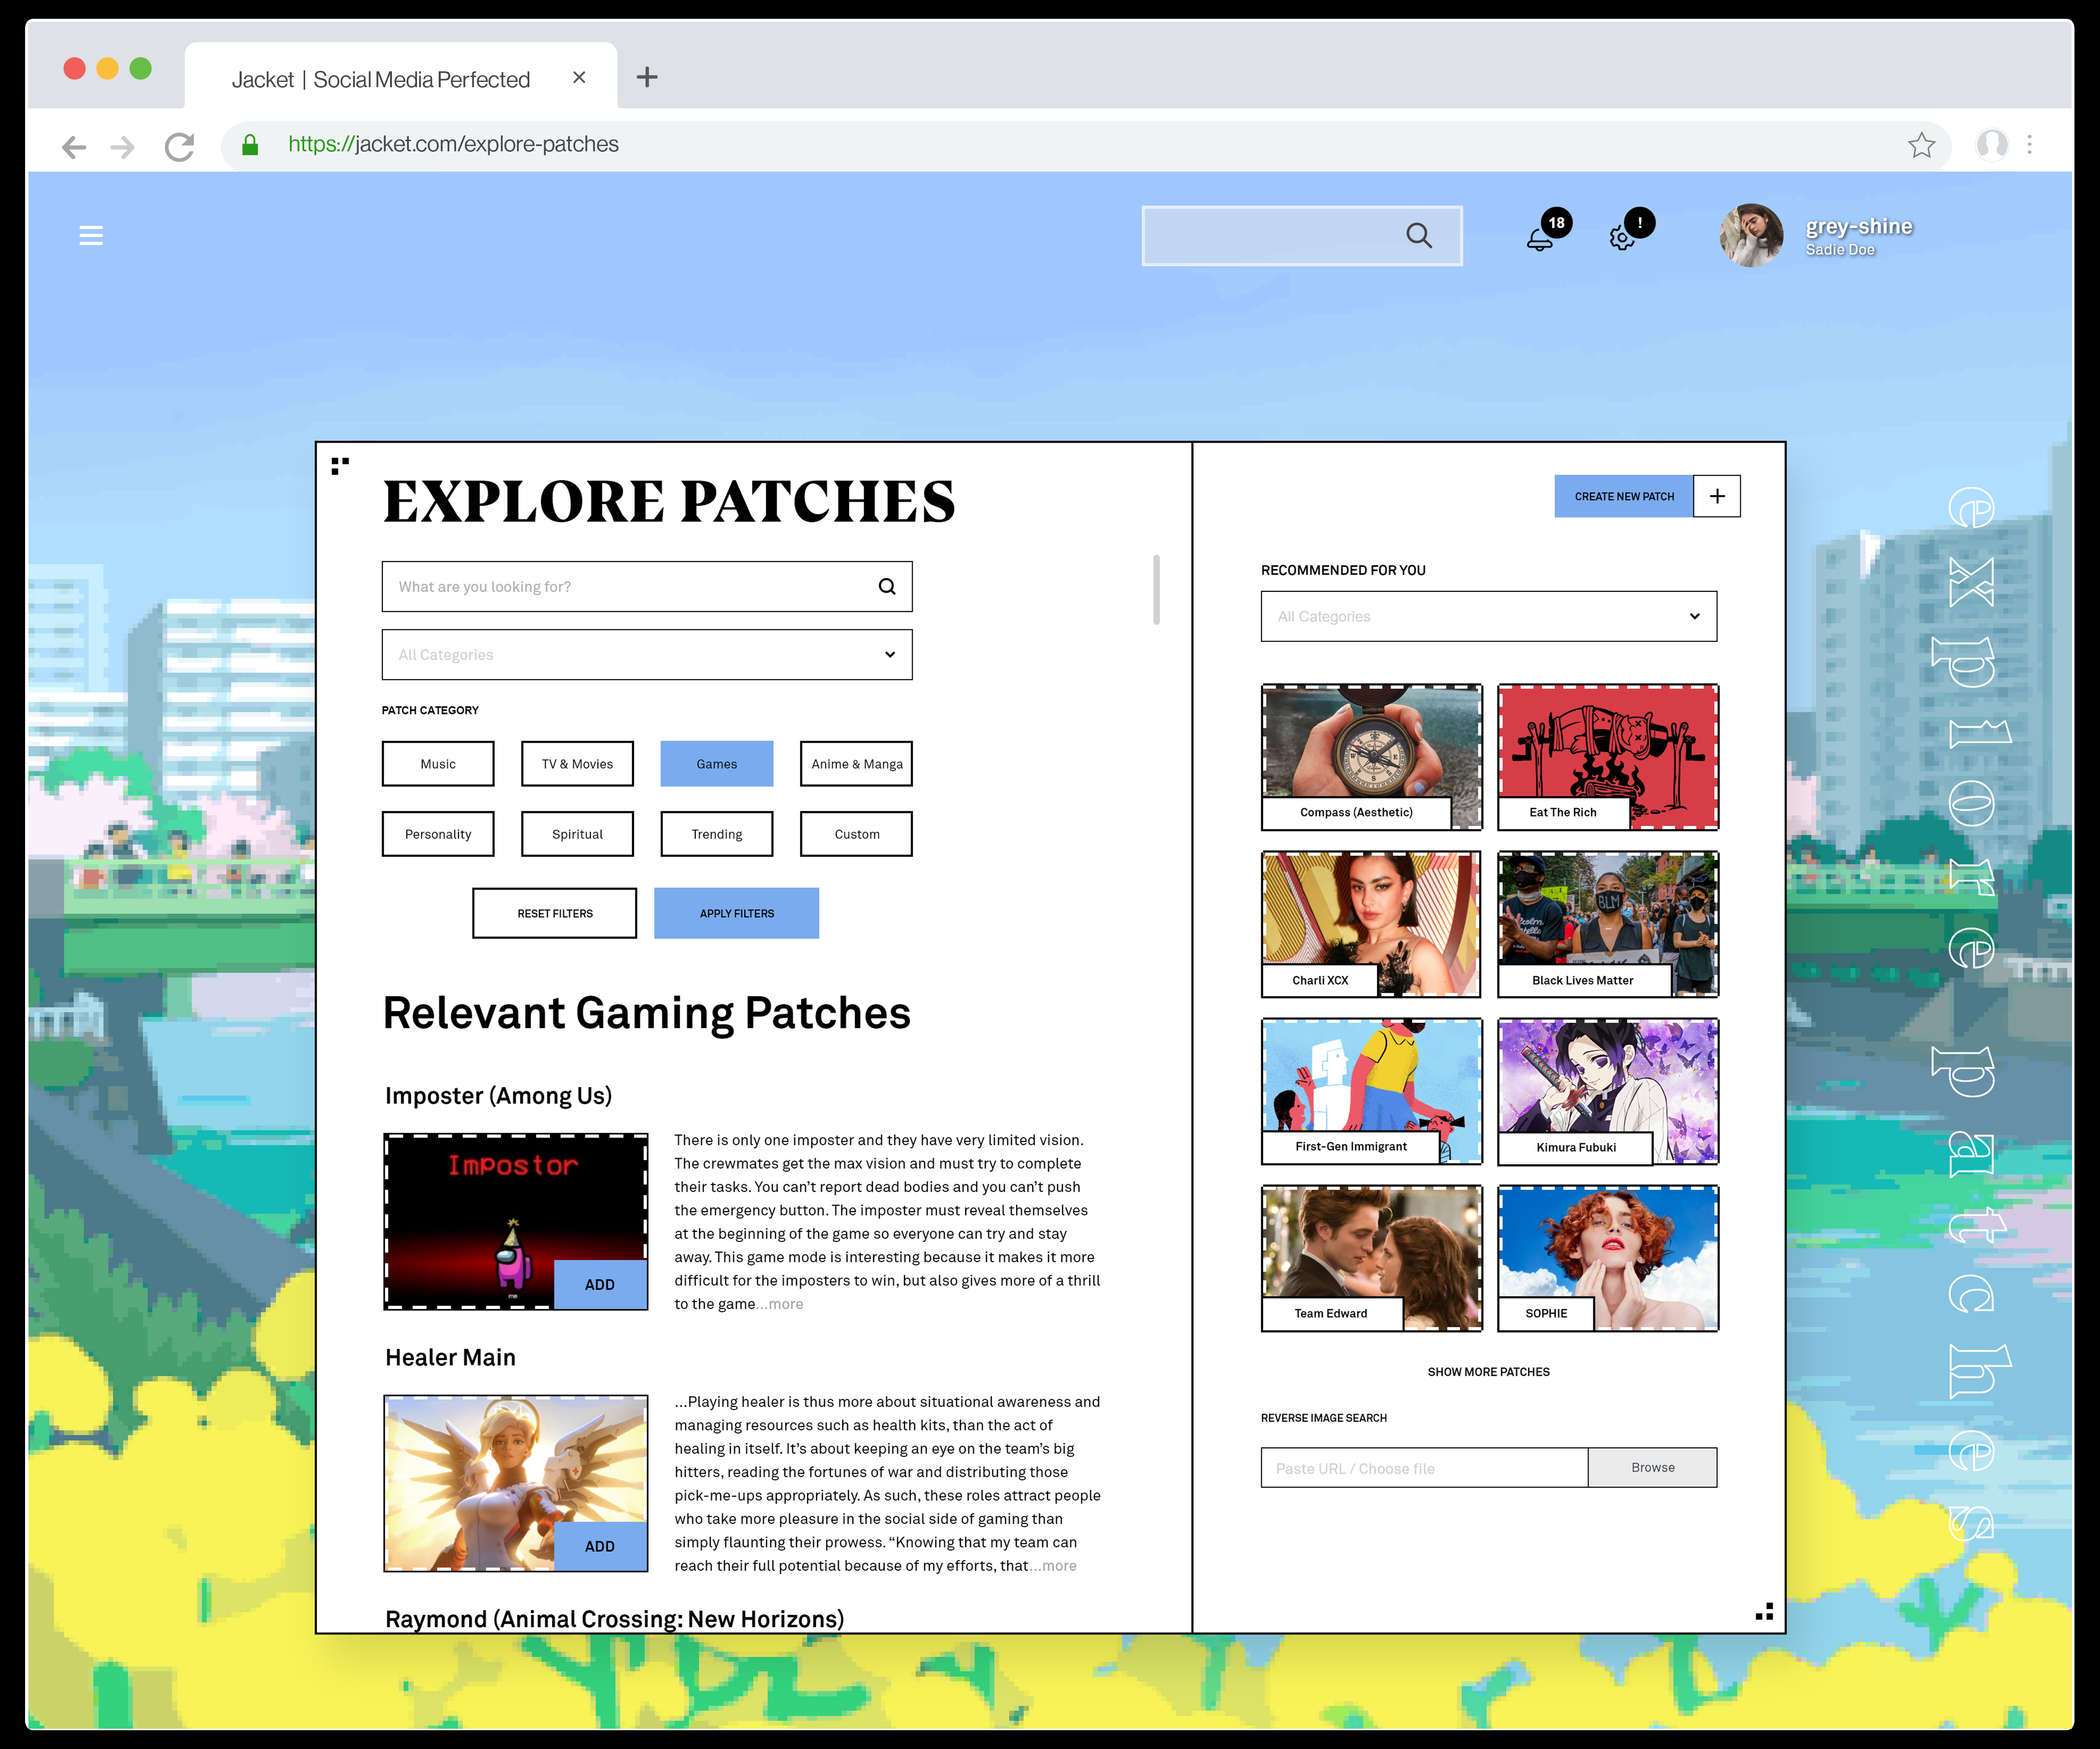
Task: Expand the All Categories dropdown under search
Action: [x=647, y=654]
